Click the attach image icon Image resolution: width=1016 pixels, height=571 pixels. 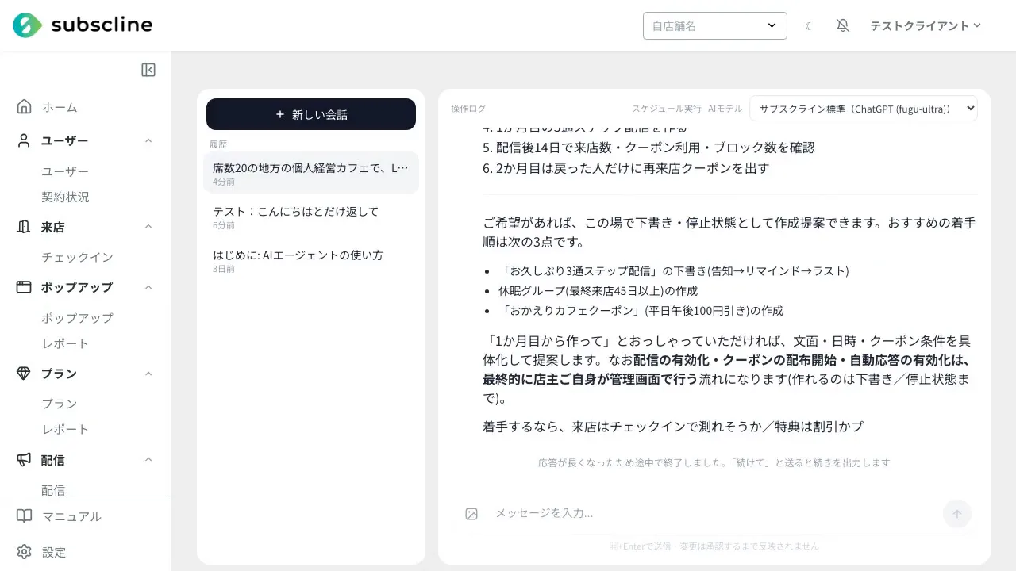tap(471, 514)
